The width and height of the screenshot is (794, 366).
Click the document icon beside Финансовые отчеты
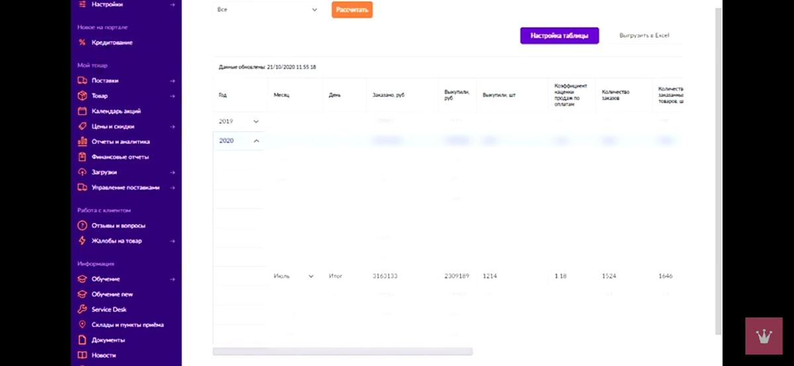82,157
